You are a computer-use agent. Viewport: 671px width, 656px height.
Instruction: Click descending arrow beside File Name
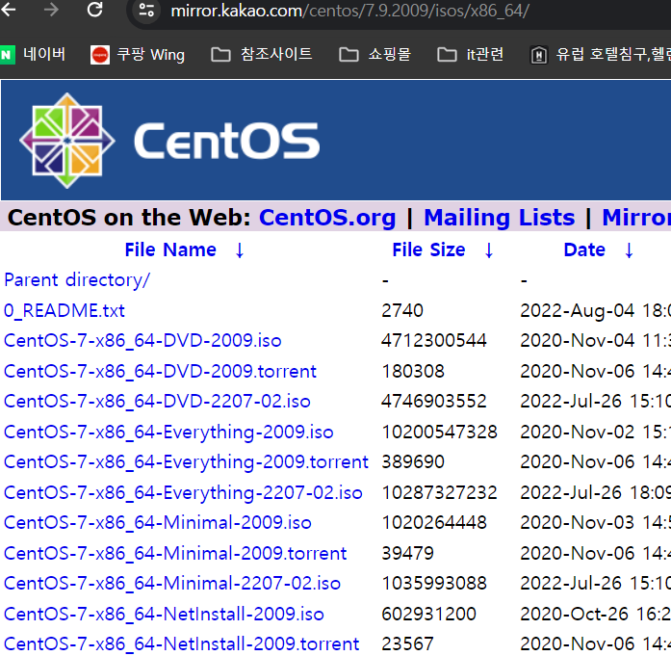click(x=240, y=250)
